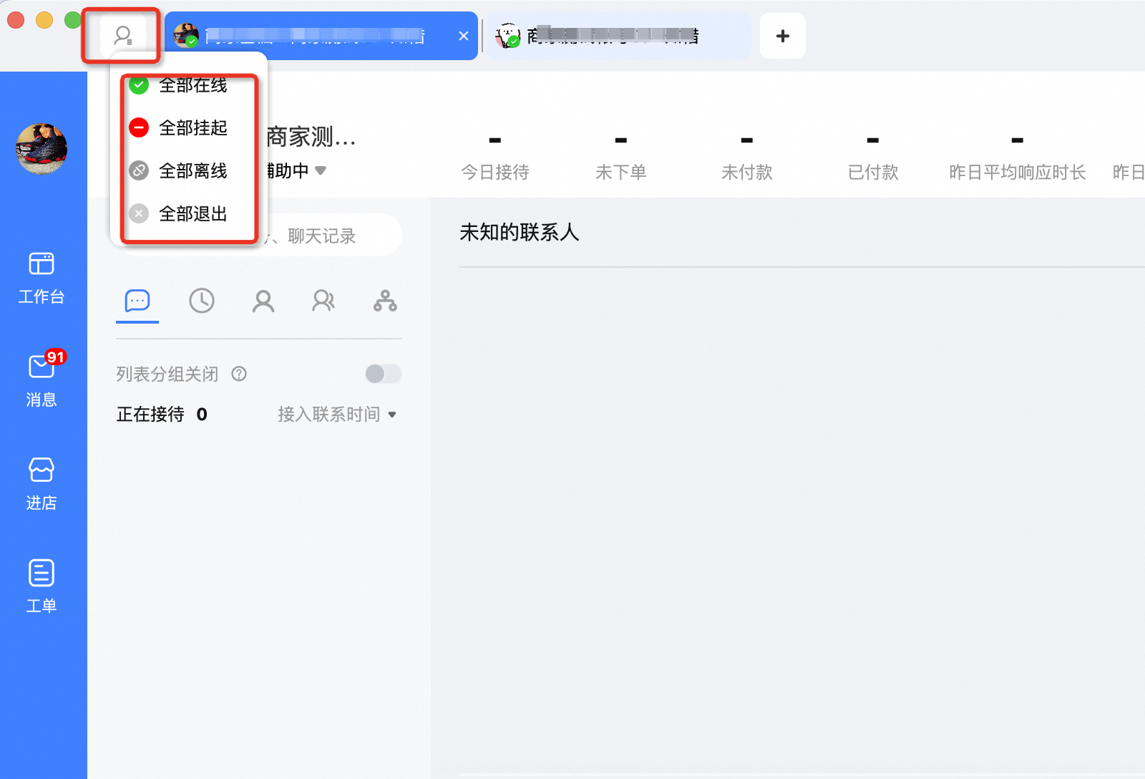Show recent history clock tab
Viewport: 1145px width, 779px height.
[x=202, y=301]
